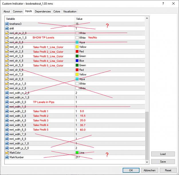Select value 2 of mml_wdth_p_2_8
This screenshot has width=179, height=175.
click(x=76, y=148)
